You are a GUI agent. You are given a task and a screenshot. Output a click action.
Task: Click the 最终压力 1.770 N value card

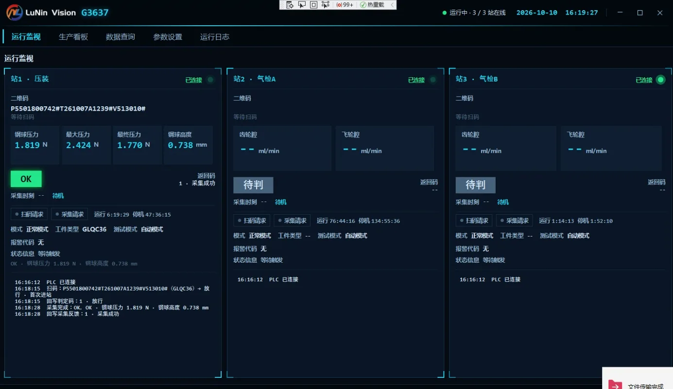138,145
